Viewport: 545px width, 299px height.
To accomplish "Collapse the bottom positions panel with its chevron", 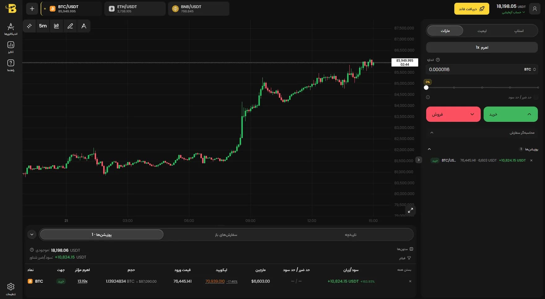I will (32, 234).
